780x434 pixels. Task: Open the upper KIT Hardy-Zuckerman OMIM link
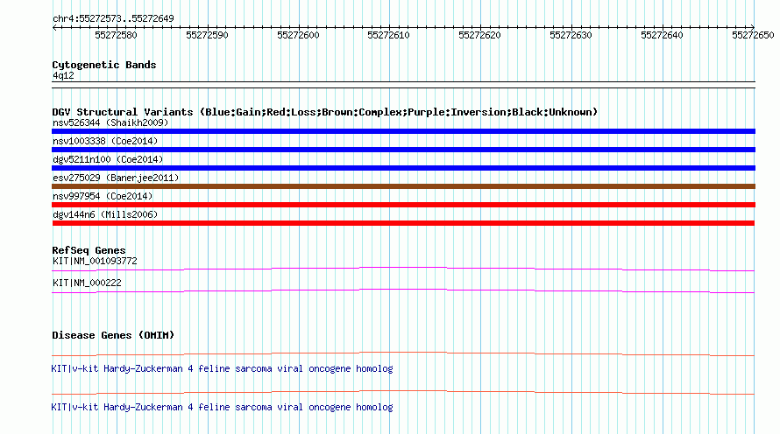[222, 368]
